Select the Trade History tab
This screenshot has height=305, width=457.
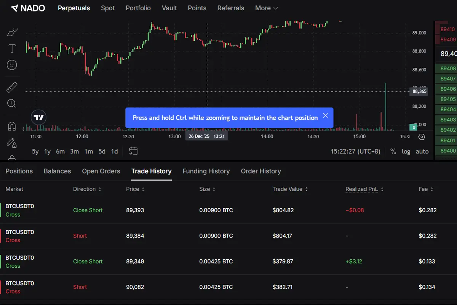click(x=152, y=171)
